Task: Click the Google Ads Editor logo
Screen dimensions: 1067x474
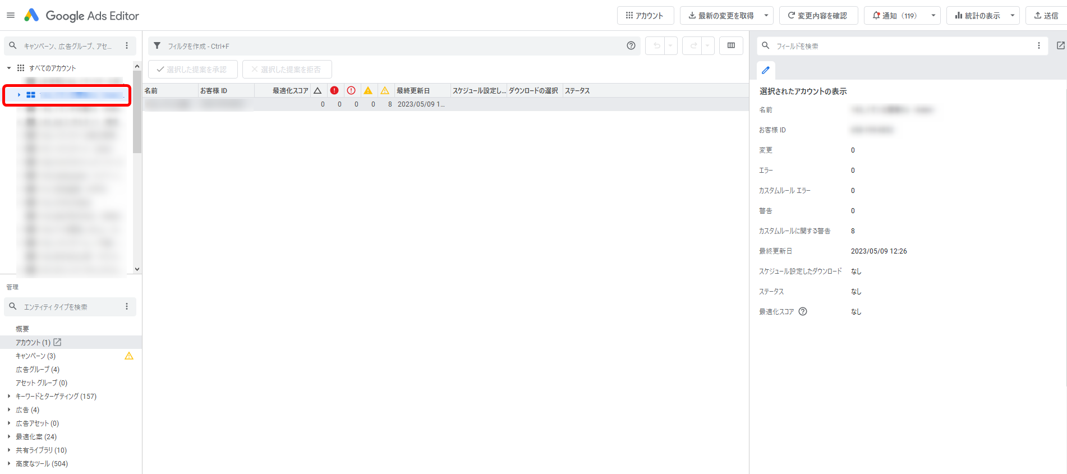Action: coord(81,16)
